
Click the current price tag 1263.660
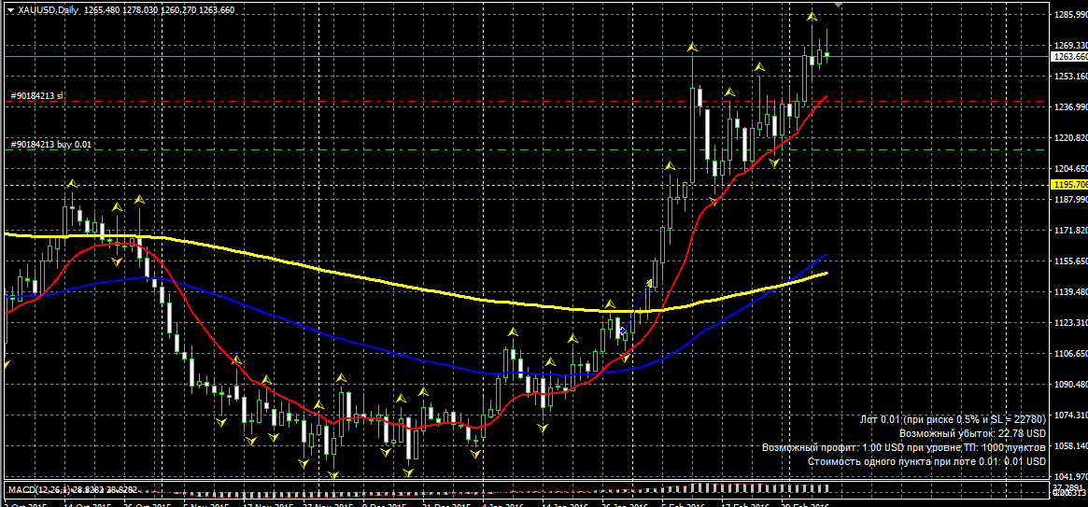[x=1069, y=57]
